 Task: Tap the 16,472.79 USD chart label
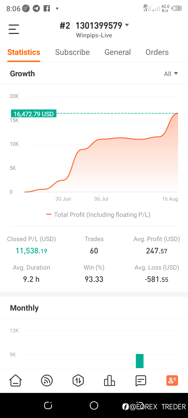pos(34,114)
